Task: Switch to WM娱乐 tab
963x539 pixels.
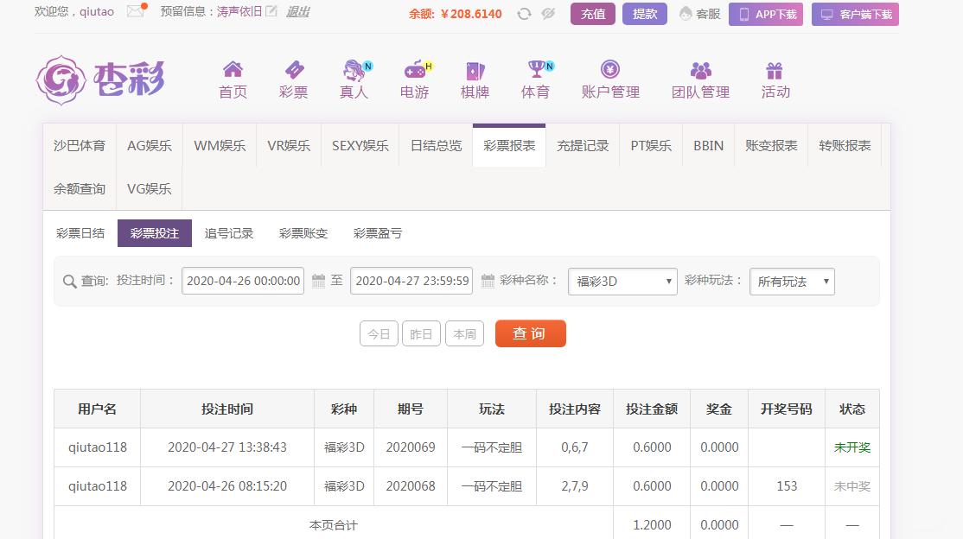Action: (220, 145)
